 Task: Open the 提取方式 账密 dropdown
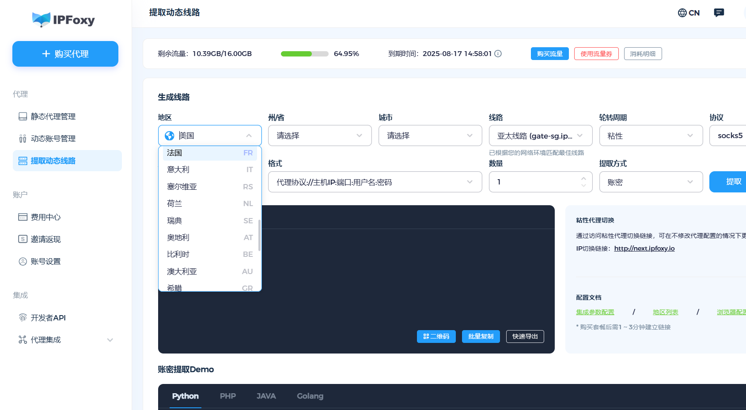651,182
